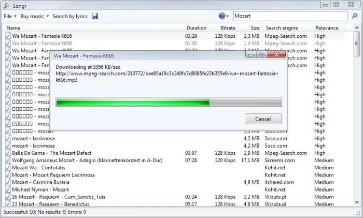Minimize the Fantasia K616 download dialog
Viewport: 363px width, 218px height.
[250, 54]
